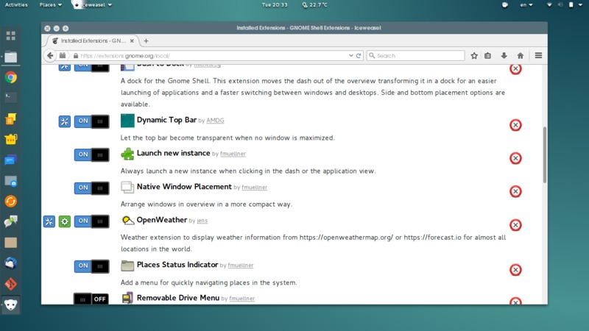Open OpenWeather configure wrench icon
589x331 pixels.
pos(49,221)
